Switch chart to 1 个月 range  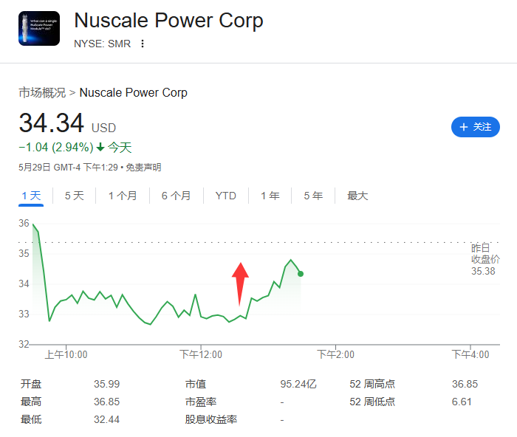[123, 196]
